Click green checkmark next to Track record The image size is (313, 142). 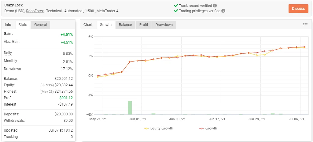tap(176, 6)
